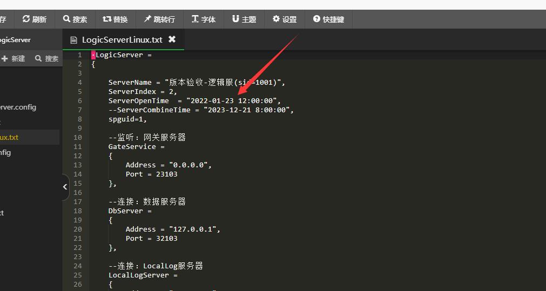
Task: Open search (搜索) from the top toolbar
Action: tap(75, 19)
